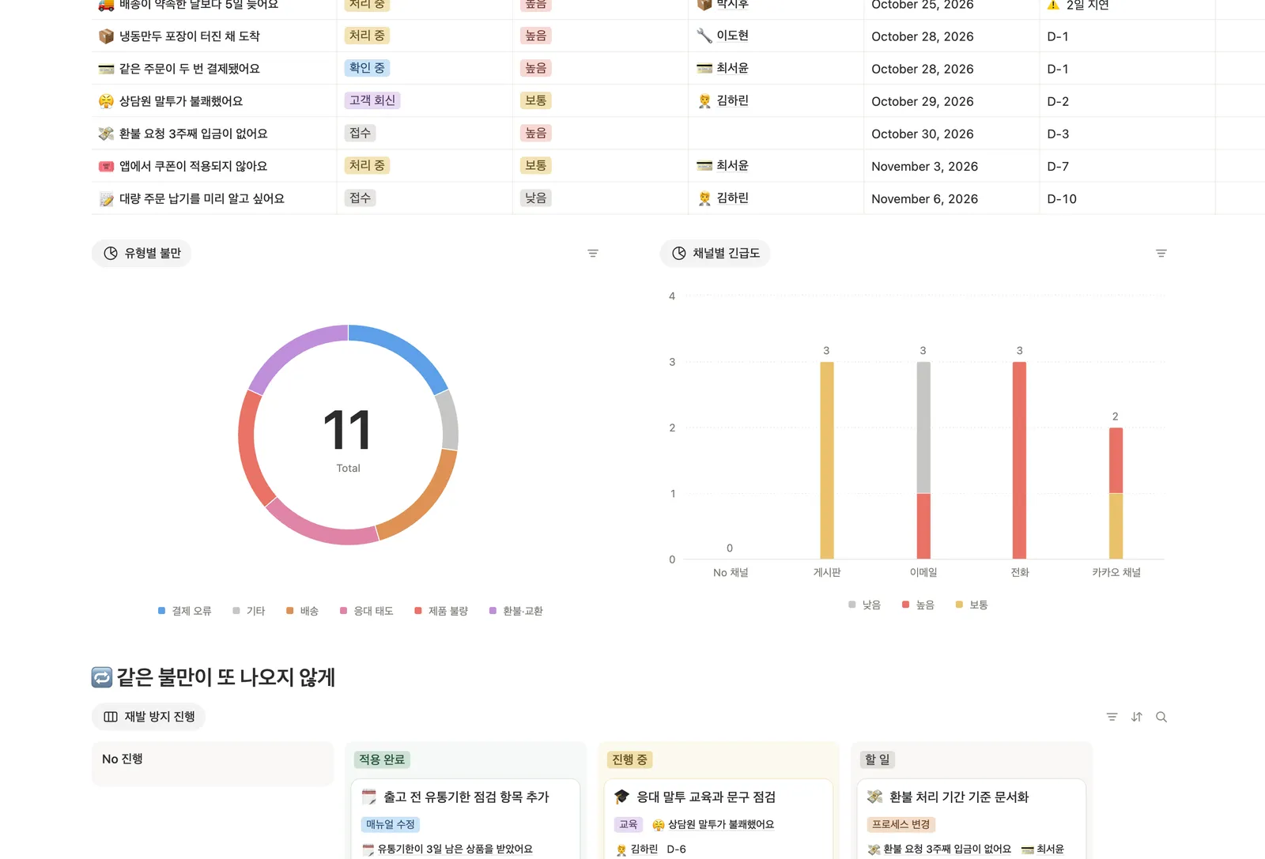Click wrench avatar next to 이도현
1265x859 pixels.
704,36
